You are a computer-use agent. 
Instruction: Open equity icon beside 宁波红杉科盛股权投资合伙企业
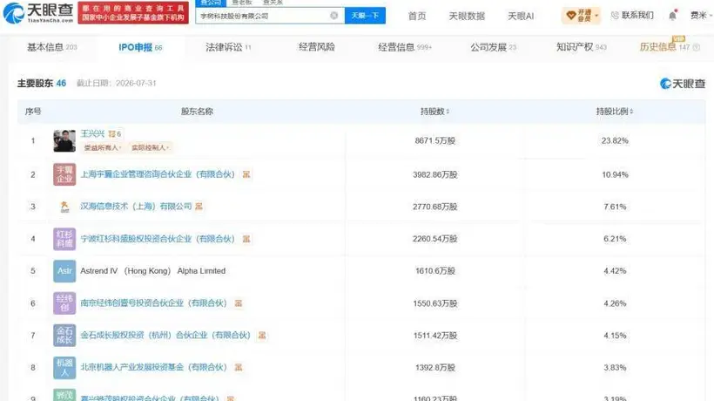click(x=246, y=239)
